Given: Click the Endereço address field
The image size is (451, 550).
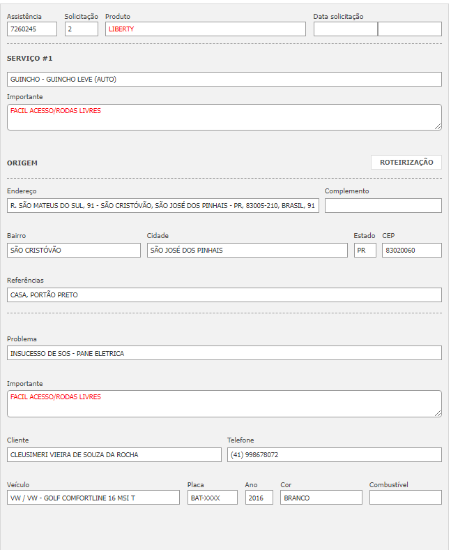Looking at the screenshot, I should coord(163,206).
